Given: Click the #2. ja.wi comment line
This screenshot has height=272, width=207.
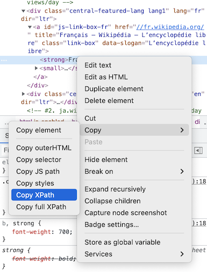Looking at the screenshot, I should pyautogui.click(x=52, y=111).
